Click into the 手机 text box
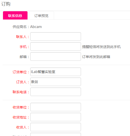 pyautogui.click(x=55, y=46)
